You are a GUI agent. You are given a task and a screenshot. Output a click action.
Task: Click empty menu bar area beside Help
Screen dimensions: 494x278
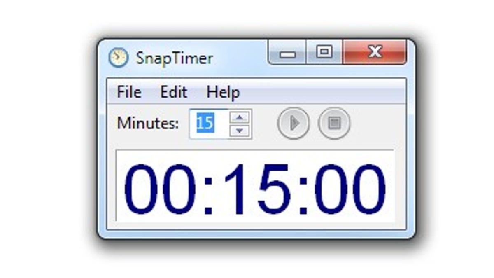click(323, 92)
